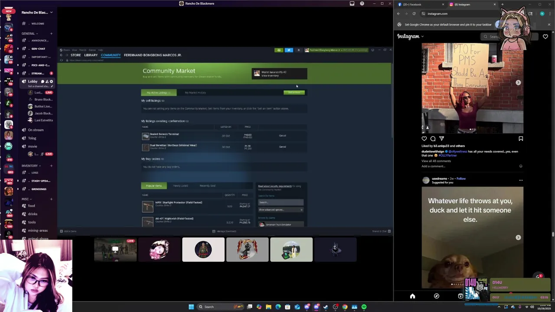Reload the Instagram page in Chrome

414,13
